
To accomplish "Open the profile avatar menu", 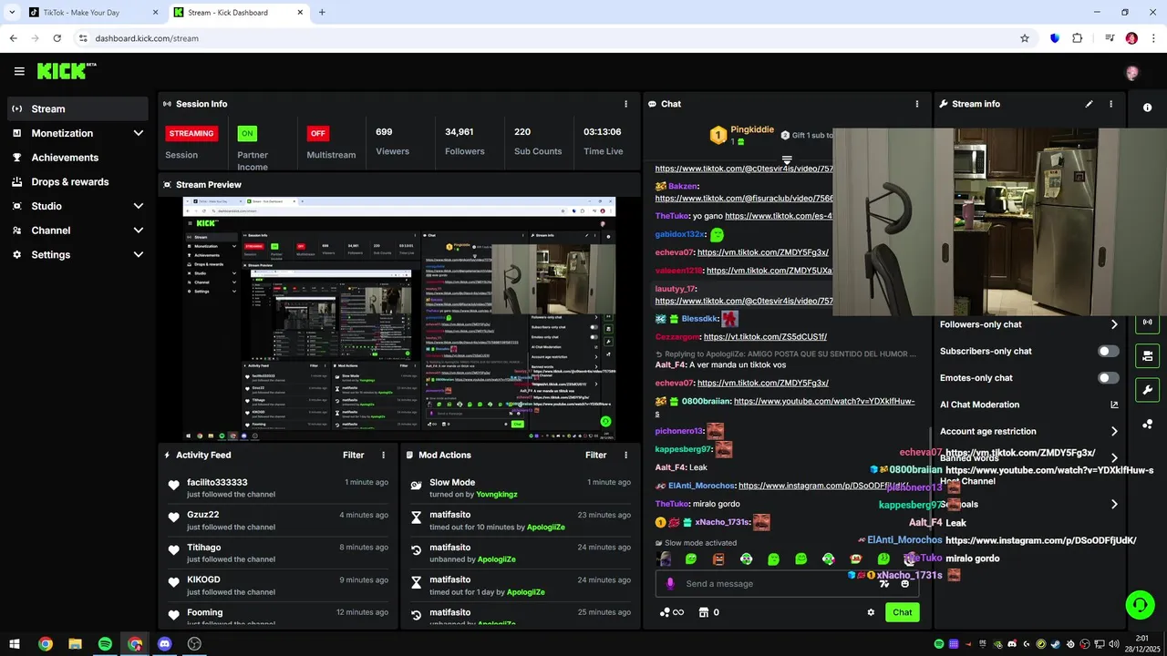I will coord(1132,73).
